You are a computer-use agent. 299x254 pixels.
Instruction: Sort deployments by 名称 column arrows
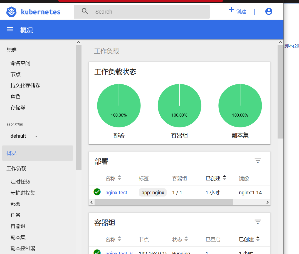pos(119,178)
